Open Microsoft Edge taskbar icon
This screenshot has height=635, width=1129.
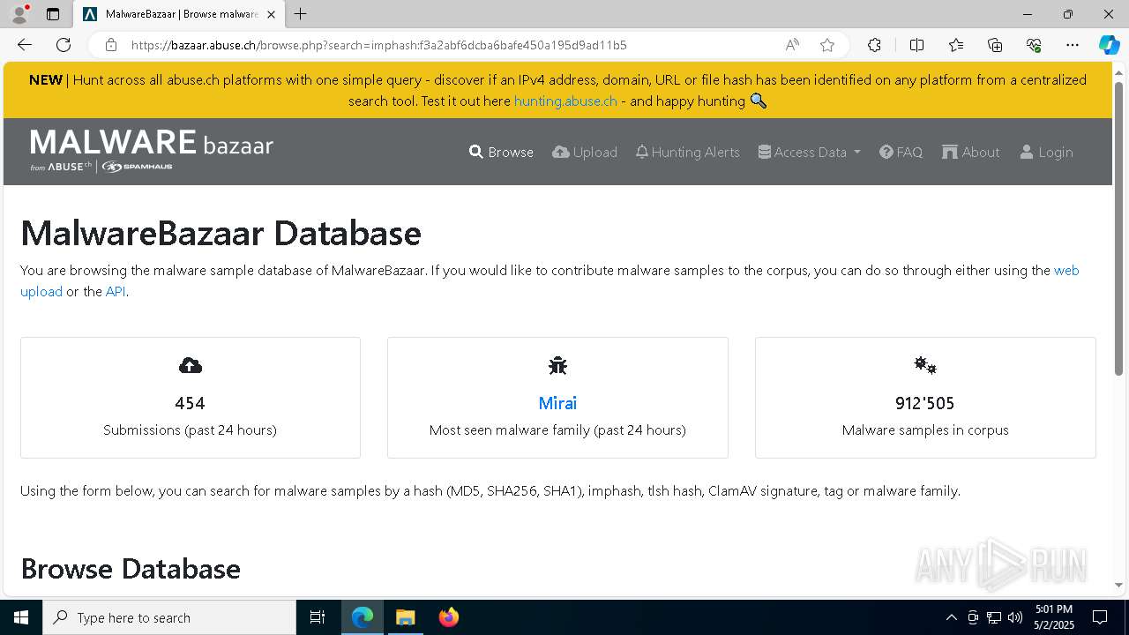click(363, 617)
